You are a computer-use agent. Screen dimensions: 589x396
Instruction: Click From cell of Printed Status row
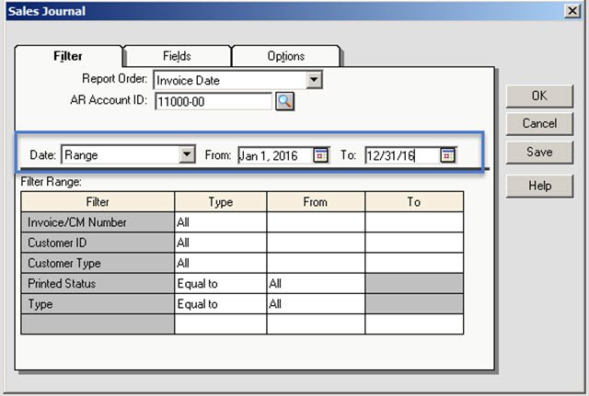click(x=316, y=284)
